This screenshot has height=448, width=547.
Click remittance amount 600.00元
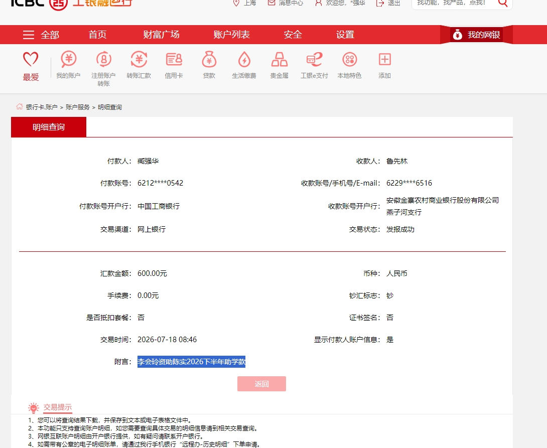pyautogui.click(x=152, y=273)
